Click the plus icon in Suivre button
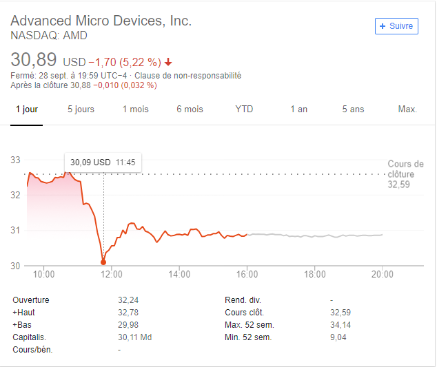 (x=383, y=26)
